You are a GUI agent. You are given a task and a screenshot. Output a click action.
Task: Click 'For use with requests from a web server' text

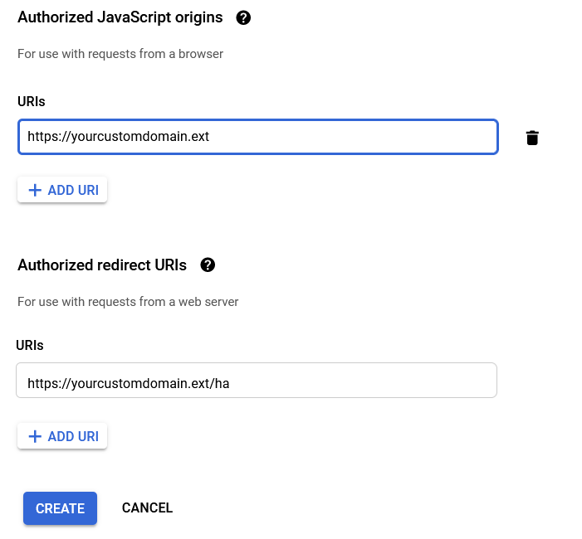tap(128, 302)
